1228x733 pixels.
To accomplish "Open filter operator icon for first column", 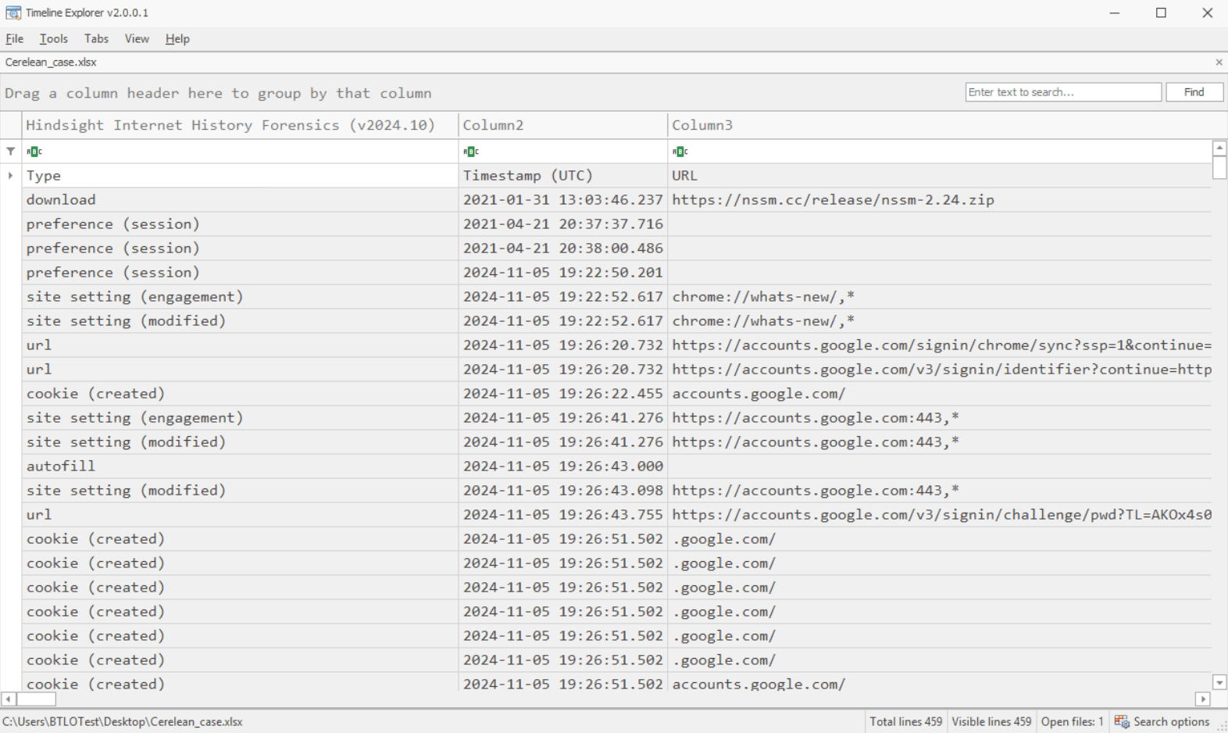I will (34, 152).
